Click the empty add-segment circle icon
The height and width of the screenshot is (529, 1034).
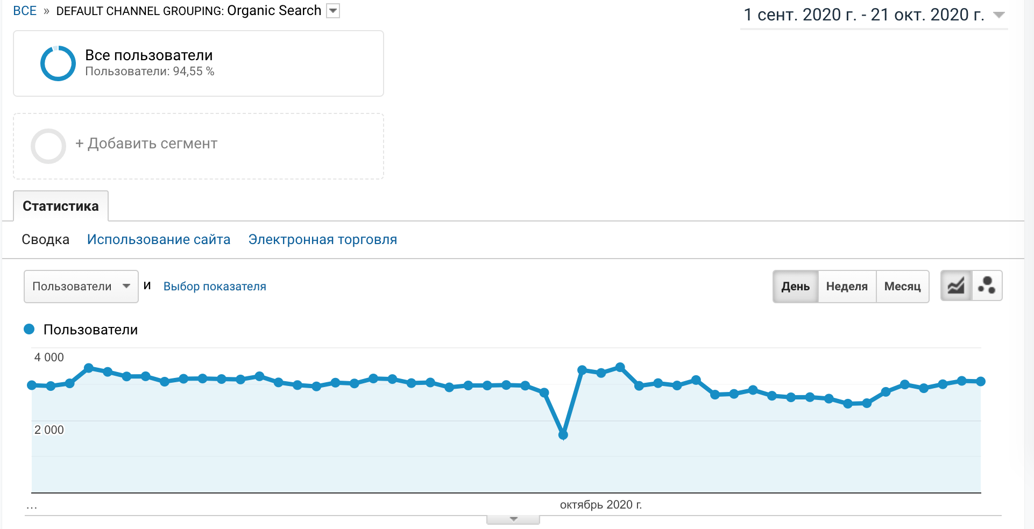(x=48, y=146)
